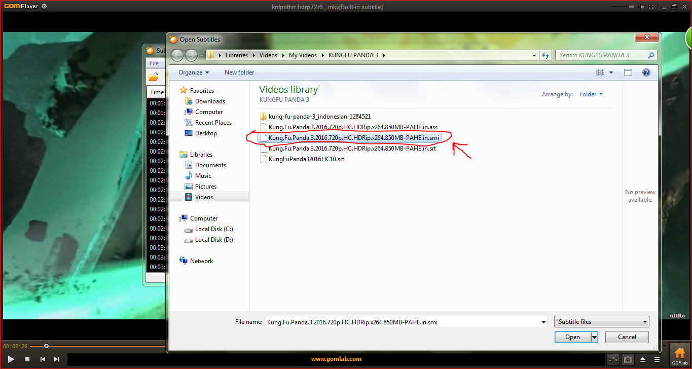Screen dimensions: 692x369
Task: Open the GOMlab home button
Action: click(x=679, y=355)
